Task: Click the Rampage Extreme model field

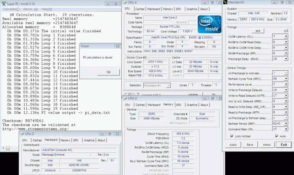Action: [65, 155]
